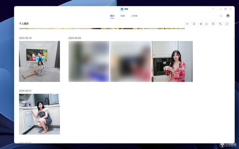Close the 相册 window
This screenshot has width=239, height=149.
coord(230,9)
